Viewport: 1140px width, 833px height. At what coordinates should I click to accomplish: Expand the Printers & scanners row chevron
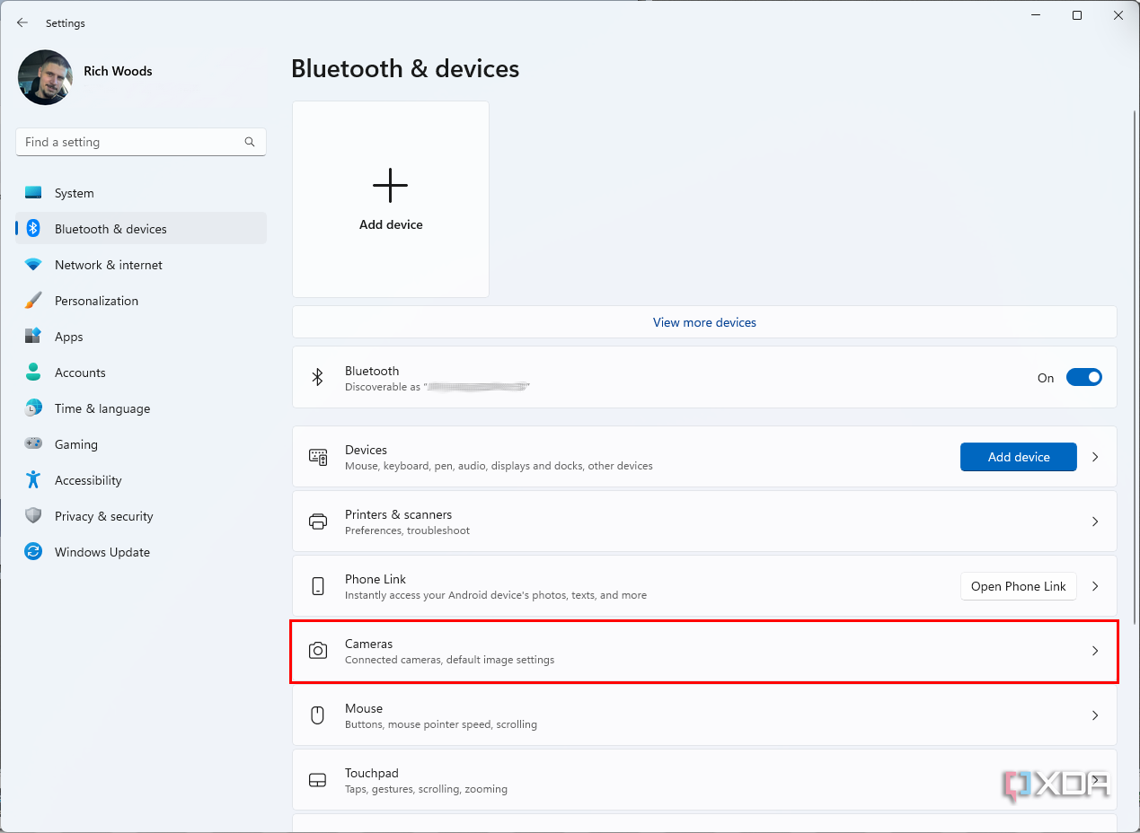coord(1095,521)
